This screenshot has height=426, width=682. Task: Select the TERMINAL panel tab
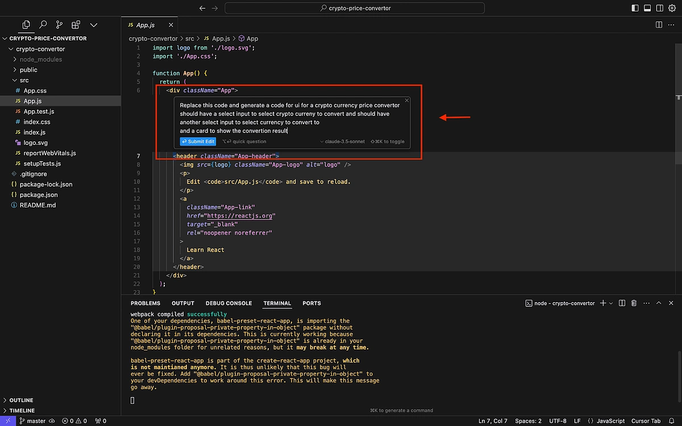(277, 303)
